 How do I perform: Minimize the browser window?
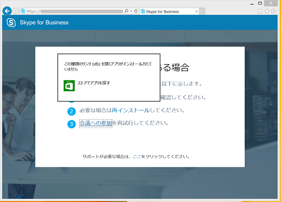[252, 4]
